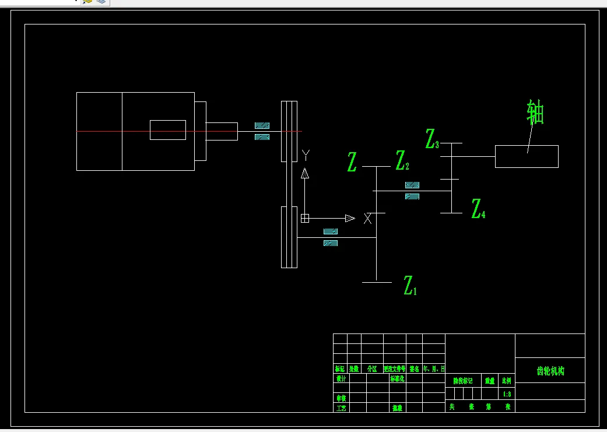Click the 批准 label in title block

[x=397, y=408]
